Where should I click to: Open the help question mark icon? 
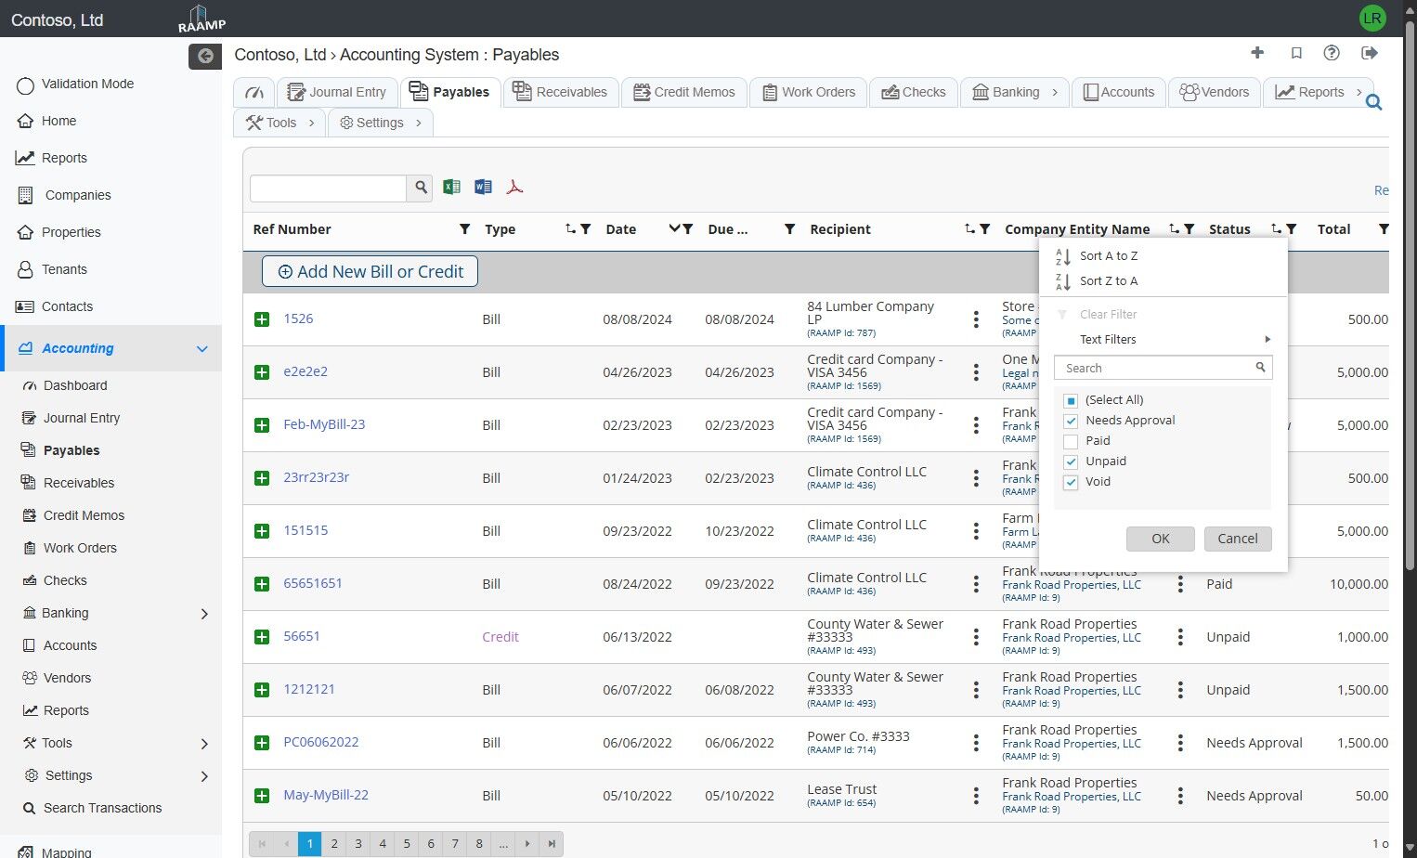click(1332, 53)
